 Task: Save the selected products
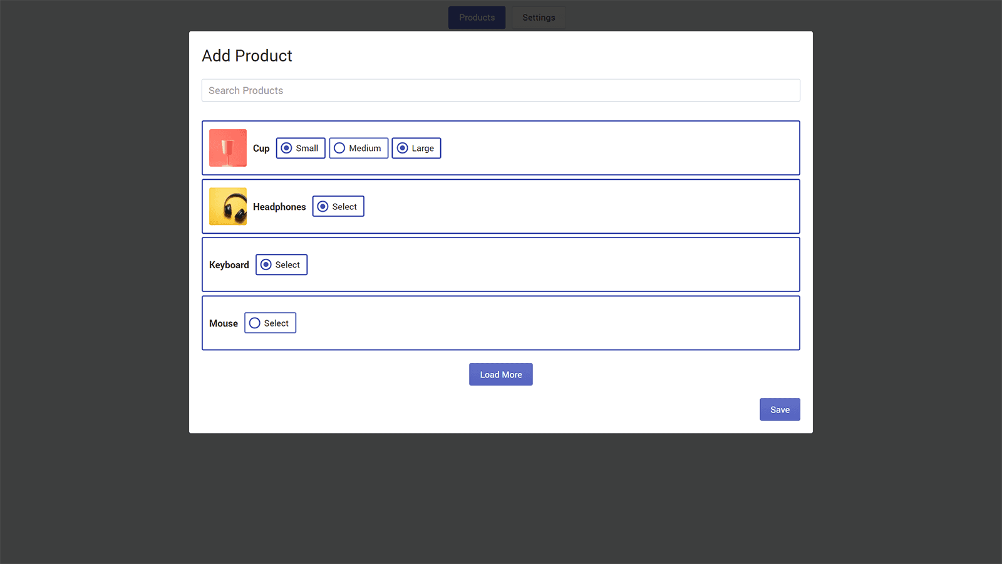click(780, 409)
